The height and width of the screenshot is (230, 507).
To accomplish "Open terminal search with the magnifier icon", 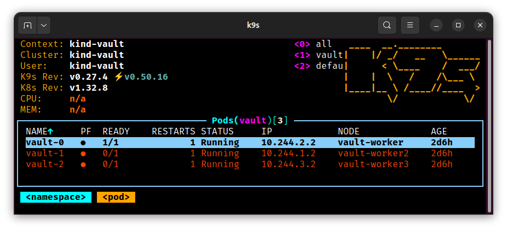I will (x=387, y=25).
